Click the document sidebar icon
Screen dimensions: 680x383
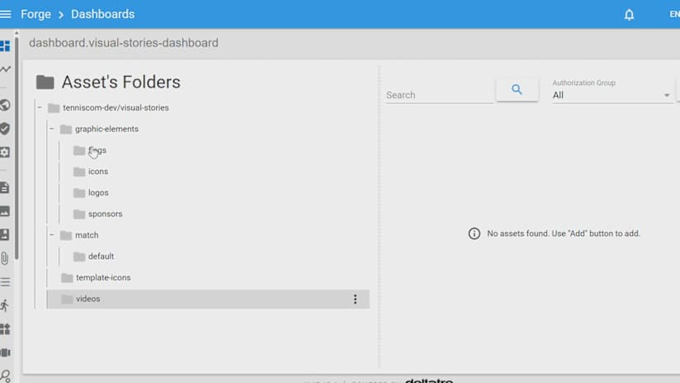(5, 187)
